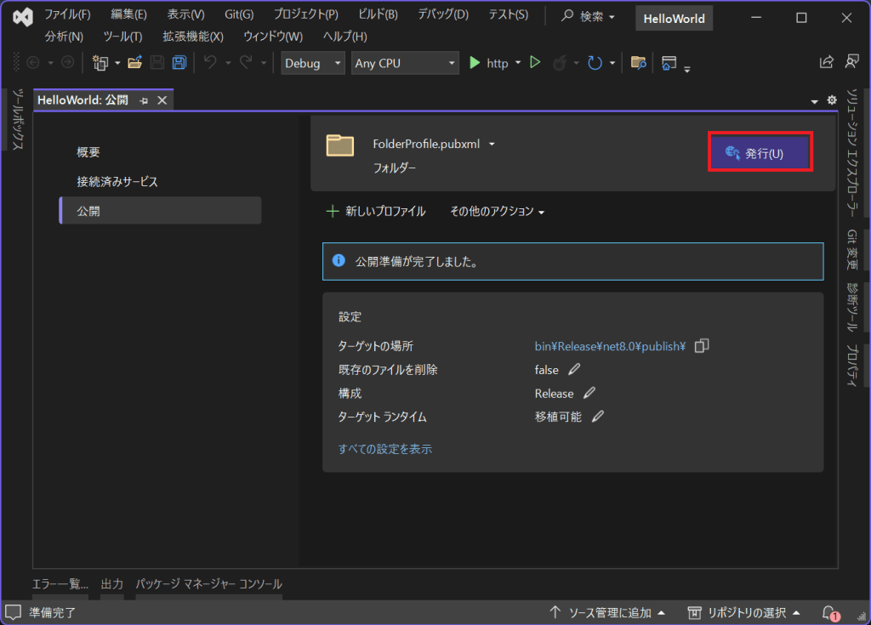Pin the HelloWorld publish tab

(144, 100)
